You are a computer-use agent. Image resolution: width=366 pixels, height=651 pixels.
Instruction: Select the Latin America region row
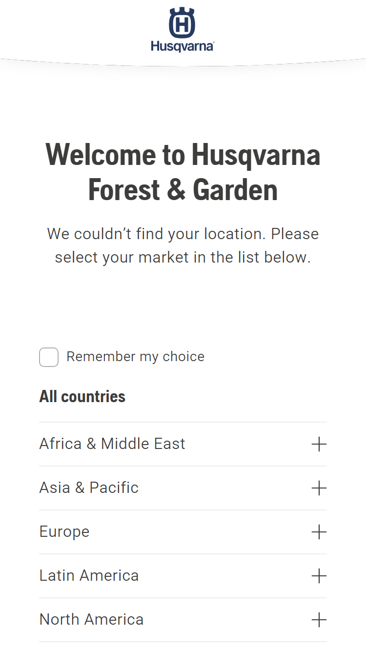click(x=183, y=576)
